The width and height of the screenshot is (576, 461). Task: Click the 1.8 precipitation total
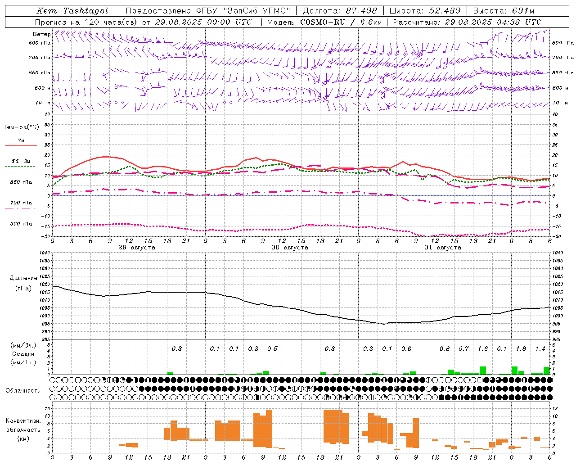click(521, 348)
